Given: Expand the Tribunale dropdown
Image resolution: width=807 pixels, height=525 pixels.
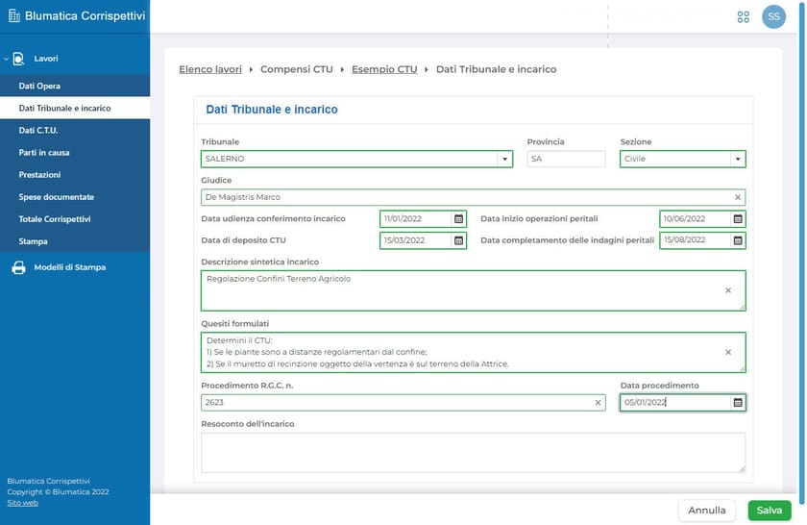Looking at the screenshot, I should [x=504, y=160].
